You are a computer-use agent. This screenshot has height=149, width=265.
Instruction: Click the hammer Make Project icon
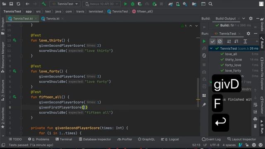[44, 4]
